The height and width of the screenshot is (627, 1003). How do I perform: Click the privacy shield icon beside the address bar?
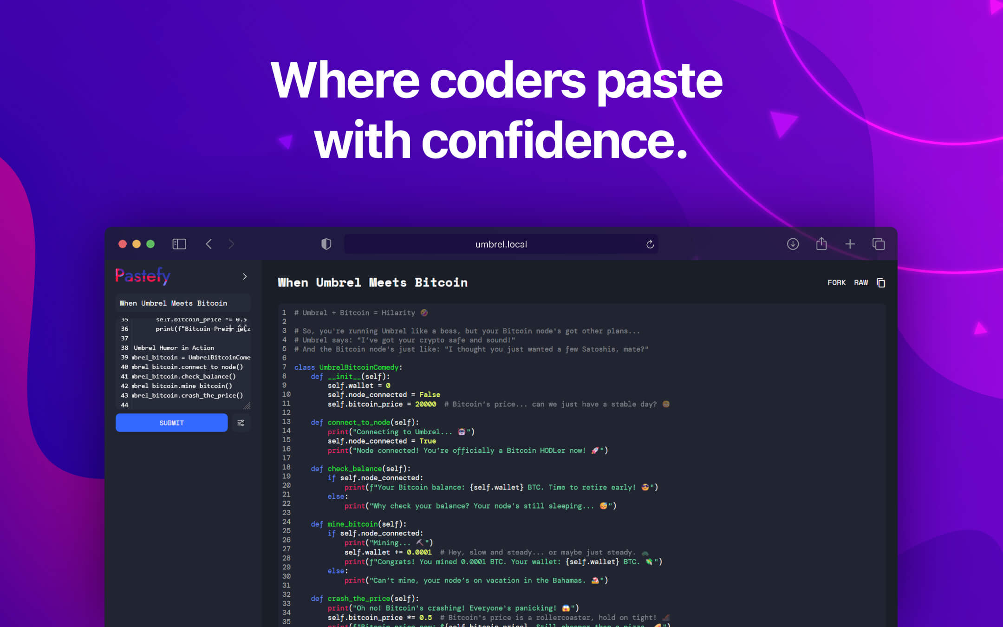326,244
